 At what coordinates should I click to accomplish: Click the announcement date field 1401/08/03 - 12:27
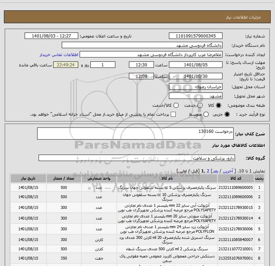coord(51,36)
